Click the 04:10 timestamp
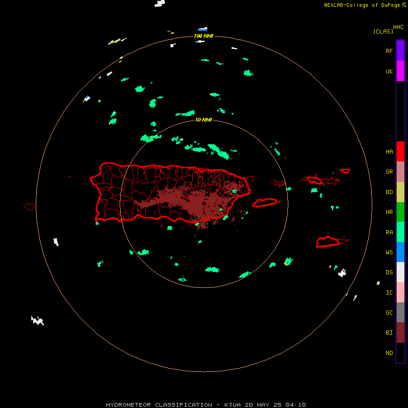Screen dimensions: 408x408 (296, 405)
